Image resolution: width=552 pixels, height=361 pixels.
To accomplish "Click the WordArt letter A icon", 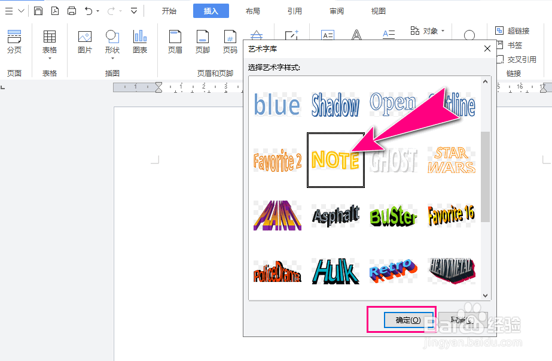I will (356, 35).
